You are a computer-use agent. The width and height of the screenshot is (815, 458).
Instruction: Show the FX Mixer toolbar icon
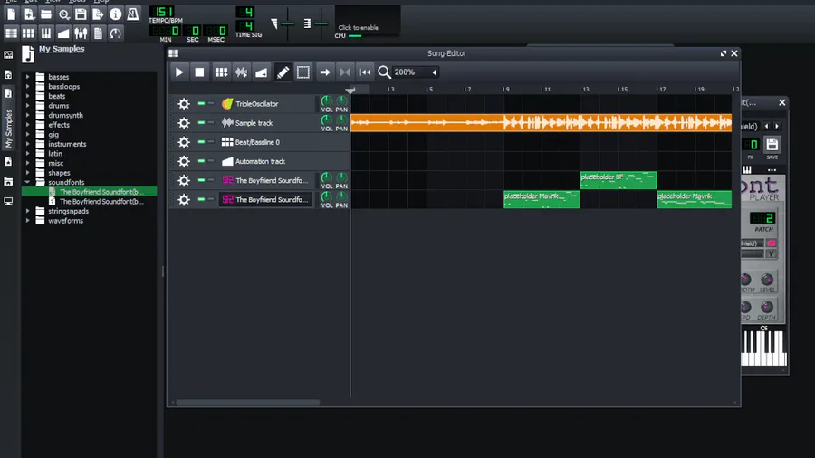pos(81,33)
